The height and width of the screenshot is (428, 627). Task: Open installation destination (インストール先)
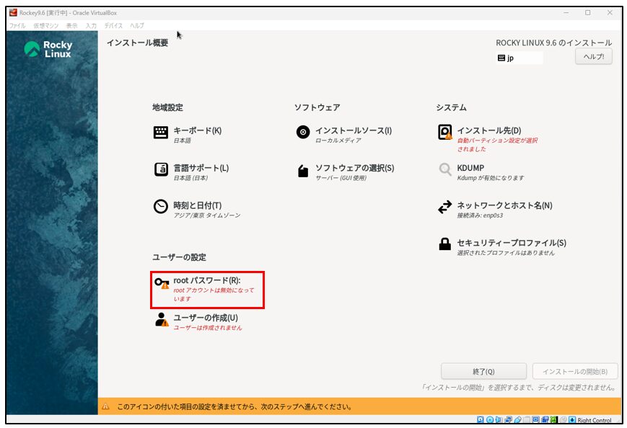pyautogui.click(x=488, y=131)
